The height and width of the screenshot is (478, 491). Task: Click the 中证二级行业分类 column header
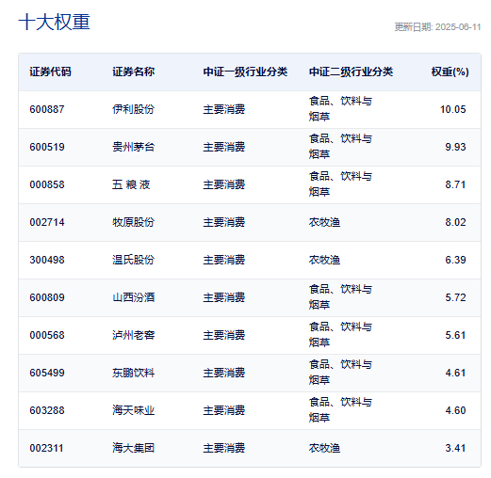point(351,72)
